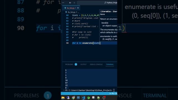The image size is (178, 100).
Task: Click the taskbar icon with red badge
Action: (x=104, y=97)
